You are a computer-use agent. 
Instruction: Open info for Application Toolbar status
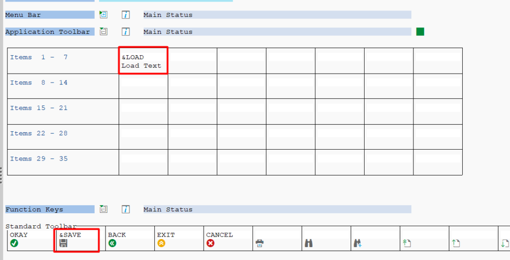[x=126, y=32]
